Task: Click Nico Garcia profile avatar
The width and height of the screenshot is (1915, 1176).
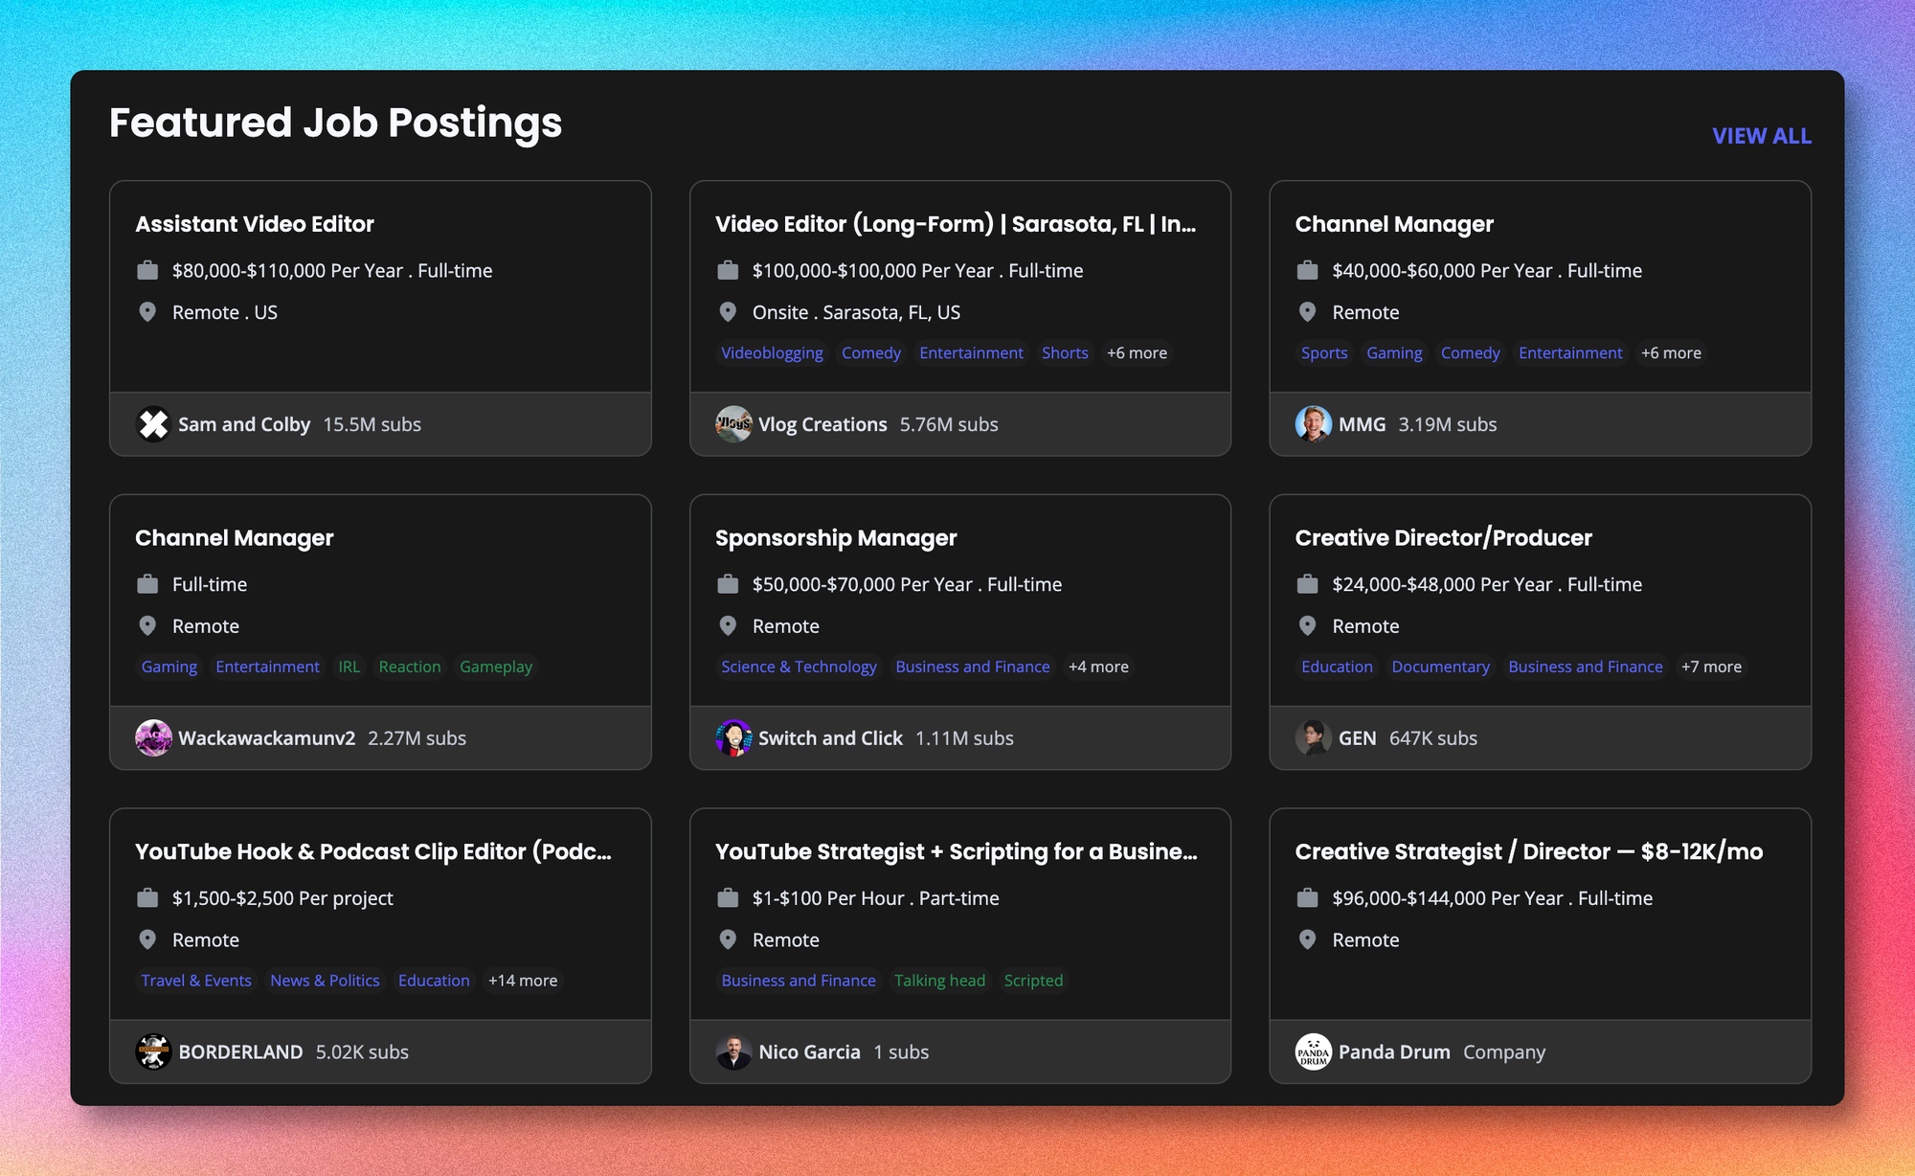Action: point(733,1052)
